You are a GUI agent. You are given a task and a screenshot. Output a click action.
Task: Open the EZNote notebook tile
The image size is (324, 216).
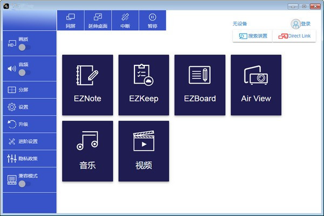click(x=87, y=85)
